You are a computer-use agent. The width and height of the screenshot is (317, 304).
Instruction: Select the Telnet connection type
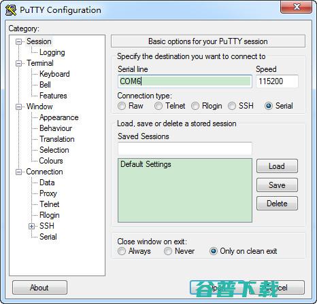[158, 106]
